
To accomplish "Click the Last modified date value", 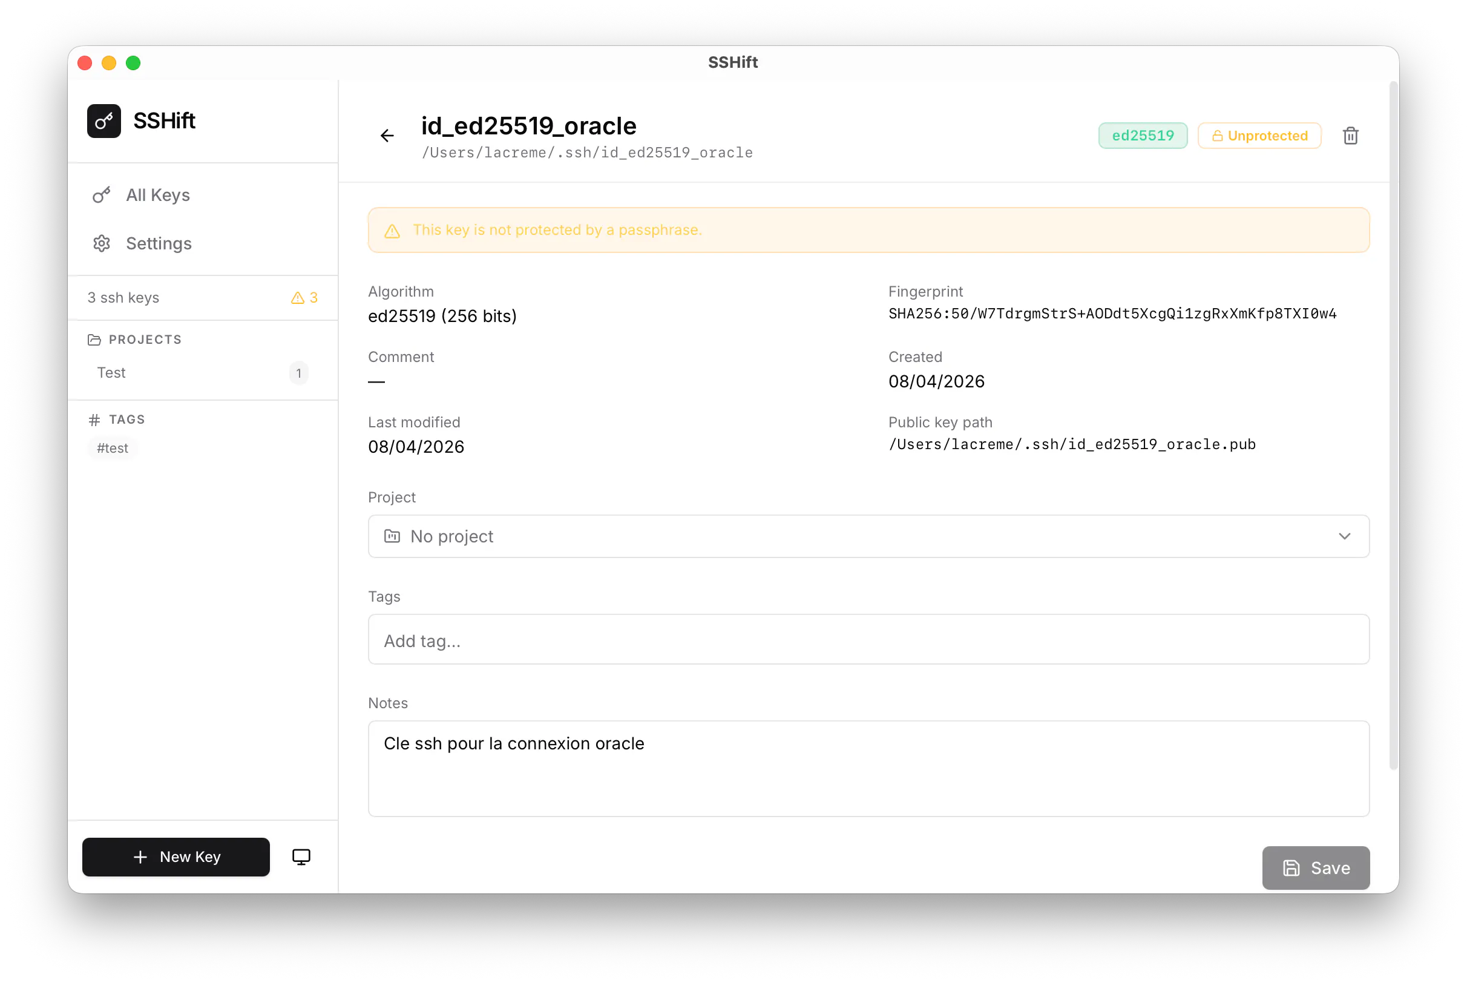I will 416,447.
